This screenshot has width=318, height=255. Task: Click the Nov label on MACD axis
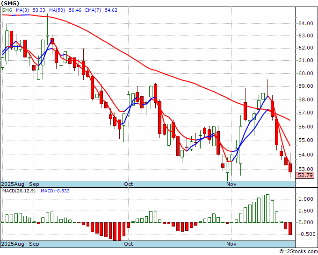point(231,244)
